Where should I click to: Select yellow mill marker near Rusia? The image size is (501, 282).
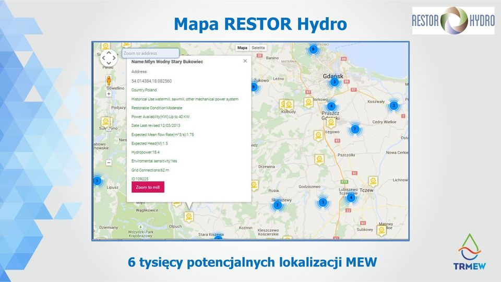[254, 185]
